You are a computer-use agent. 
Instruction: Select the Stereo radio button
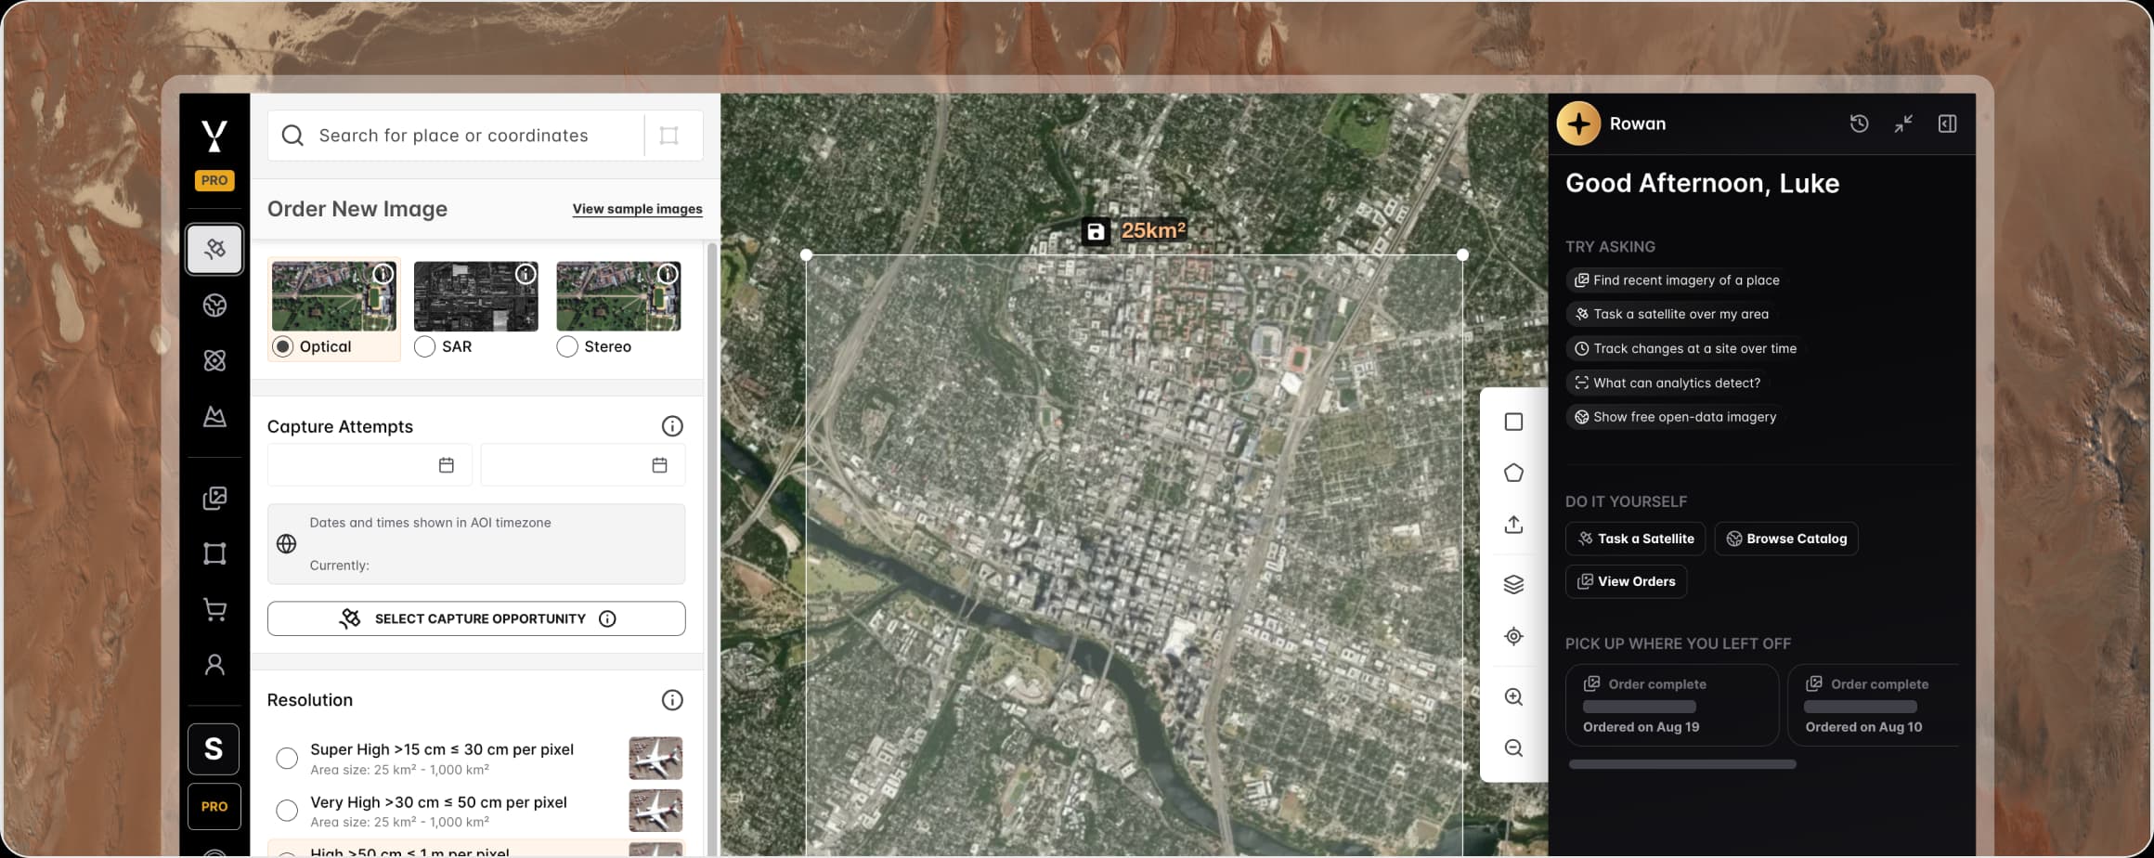click(x=567, y=346)
